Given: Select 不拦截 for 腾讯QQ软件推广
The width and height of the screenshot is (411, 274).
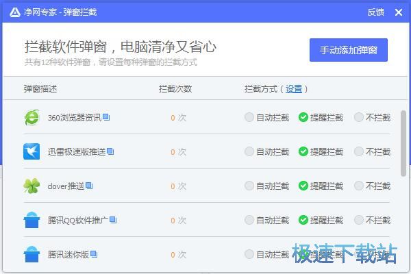Looking at the screenshot, I should (x=372, y=220).
